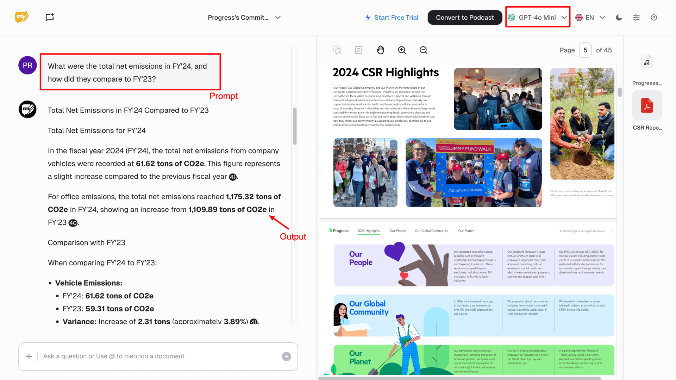Screen dimensions: 676x380
Task: Toggle dark mode moon icon
Action: pyautogui.click(x=619, y=18)
